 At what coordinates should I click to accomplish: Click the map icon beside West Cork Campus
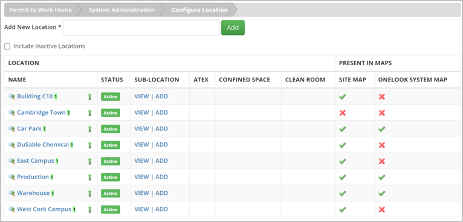point(11,209)
